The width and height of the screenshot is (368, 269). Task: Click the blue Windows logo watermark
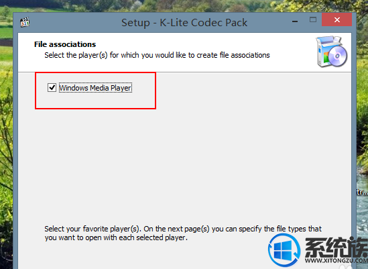(x=284, y=250)
